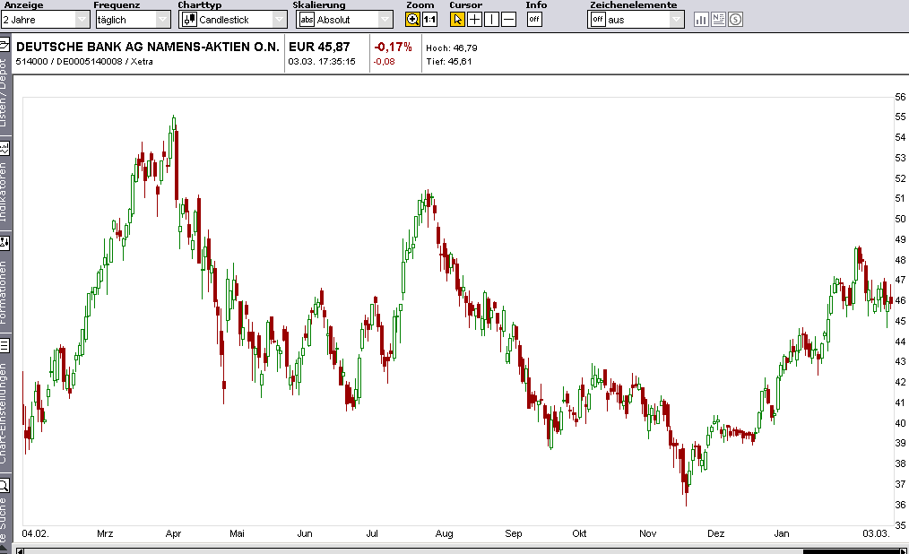Reset the chart with the 1:1 icon
909x554 pixels.
[x=429, y=18]
